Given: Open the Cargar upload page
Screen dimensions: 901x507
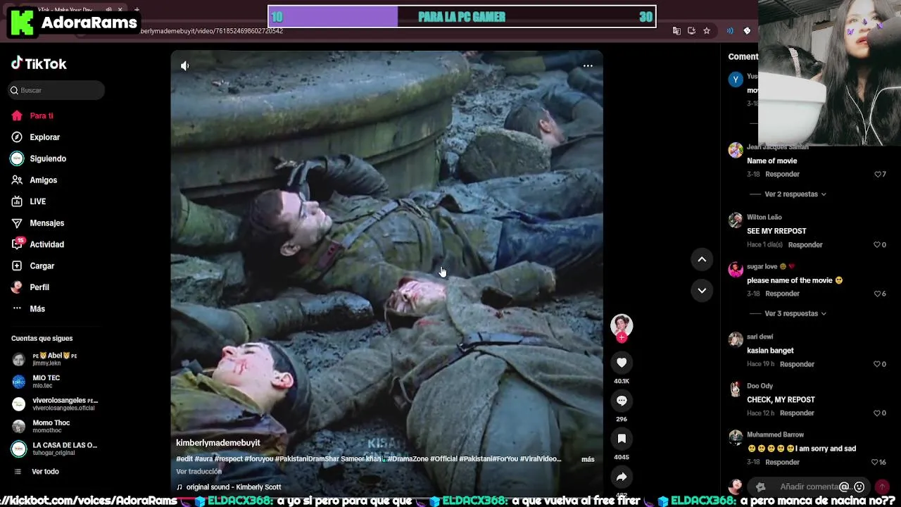Looking at the screenshot, I should pyautogui.click(x=32, y=266).
